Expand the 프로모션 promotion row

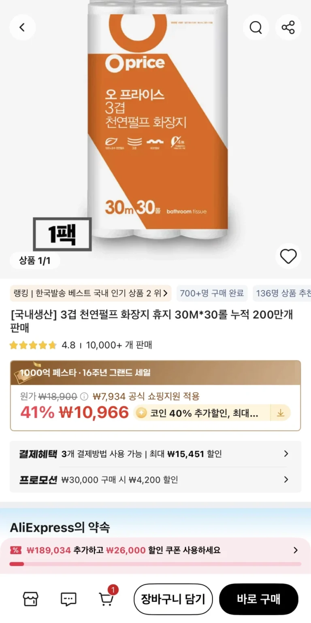coord(155,480)
